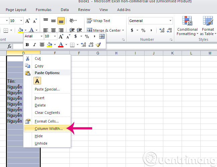The width and height of the screenshot is (217, 167).
Task: Click Merge & Center button
Action: coord(103,30)
